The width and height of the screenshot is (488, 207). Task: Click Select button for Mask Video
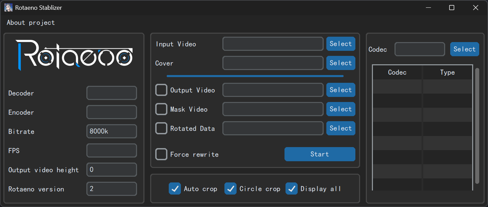point(341,109)
